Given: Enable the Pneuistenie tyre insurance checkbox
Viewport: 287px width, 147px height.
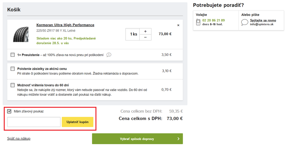Looking at the screenshot, I should pos(13,55).
